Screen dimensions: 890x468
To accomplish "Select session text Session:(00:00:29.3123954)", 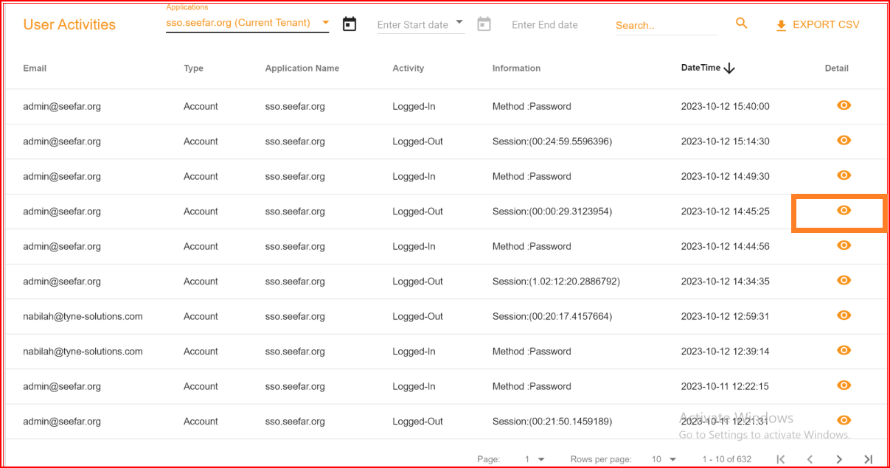I will pos(552,211).
